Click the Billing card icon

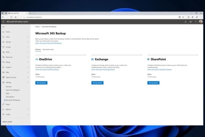tap(3, 62)
